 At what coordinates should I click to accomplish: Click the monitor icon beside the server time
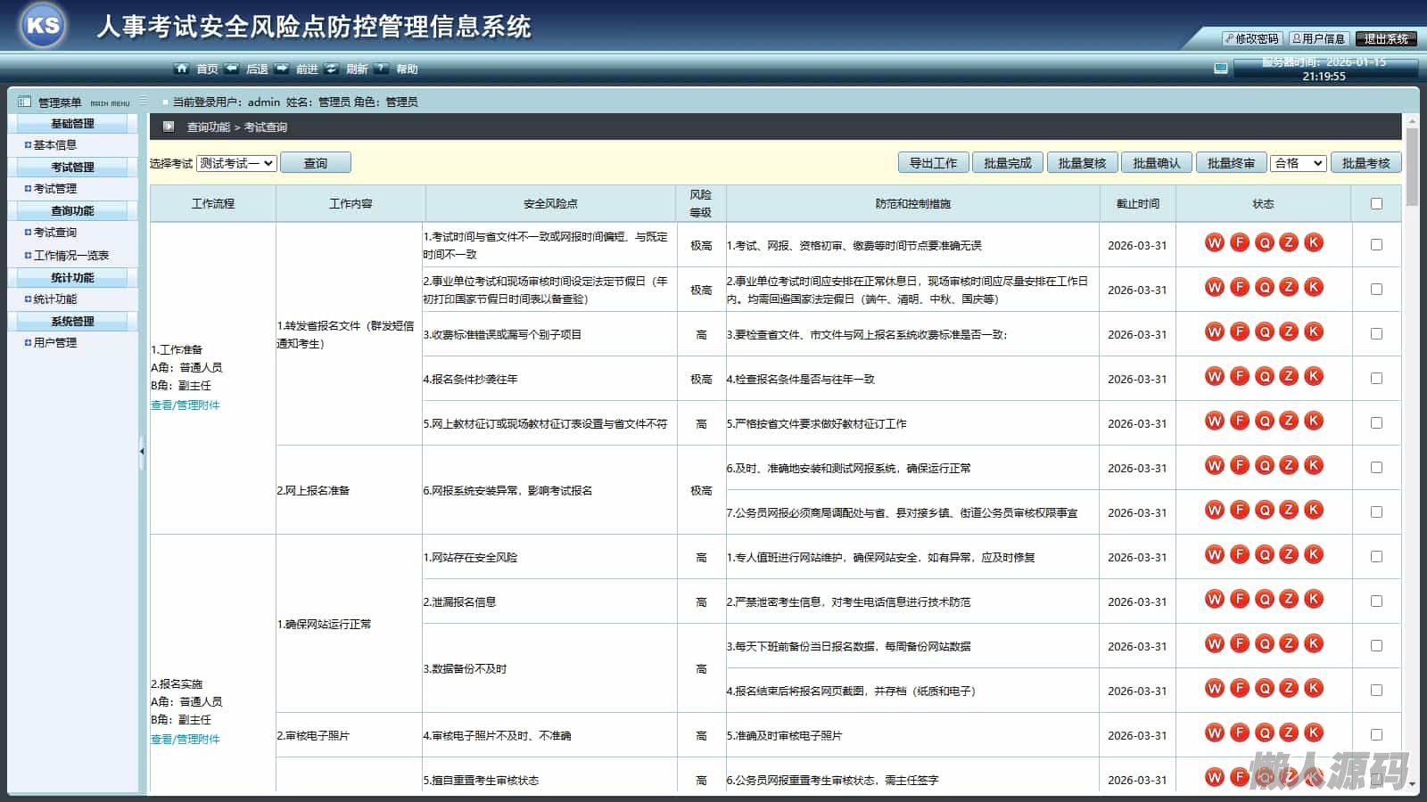point(1221,69)
